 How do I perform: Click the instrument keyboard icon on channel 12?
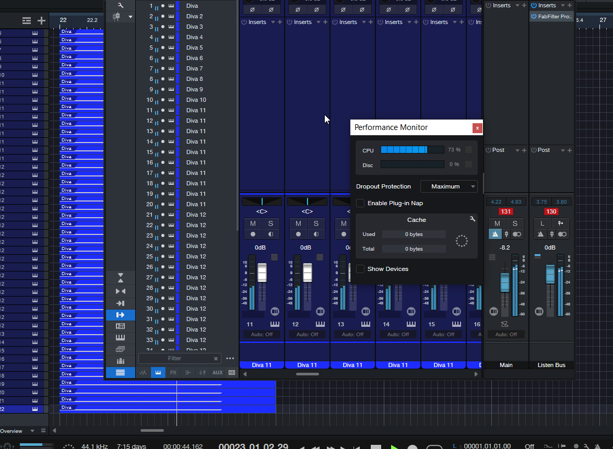[x=320, y=324]
